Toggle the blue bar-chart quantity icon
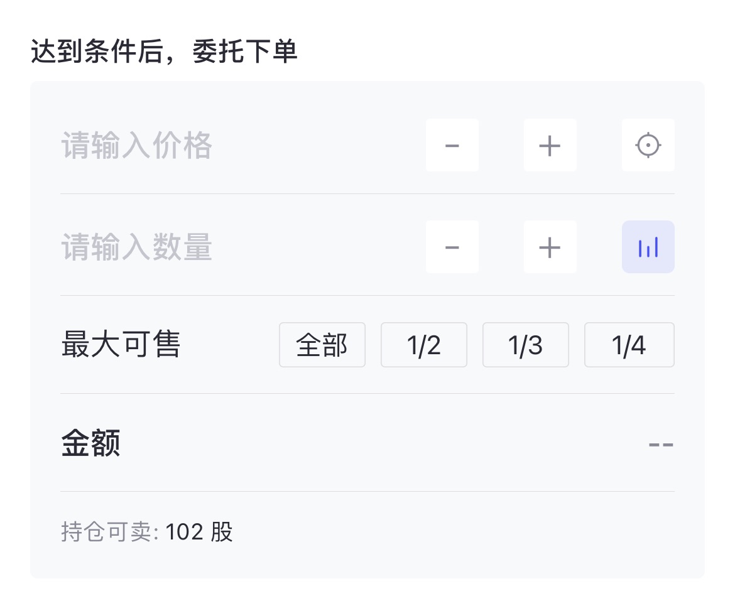The width and height of the screenshot is (735, 596). [648, 247]
